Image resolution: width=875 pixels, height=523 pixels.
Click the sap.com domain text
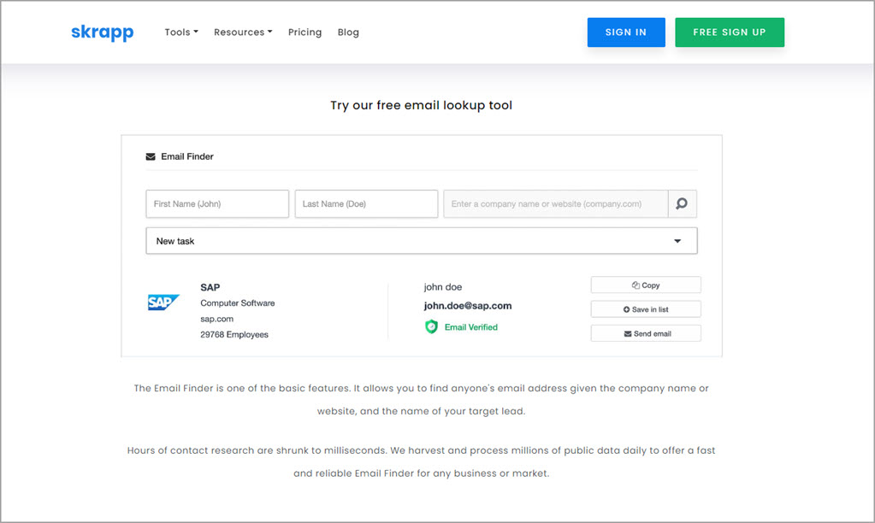[217, 319]
